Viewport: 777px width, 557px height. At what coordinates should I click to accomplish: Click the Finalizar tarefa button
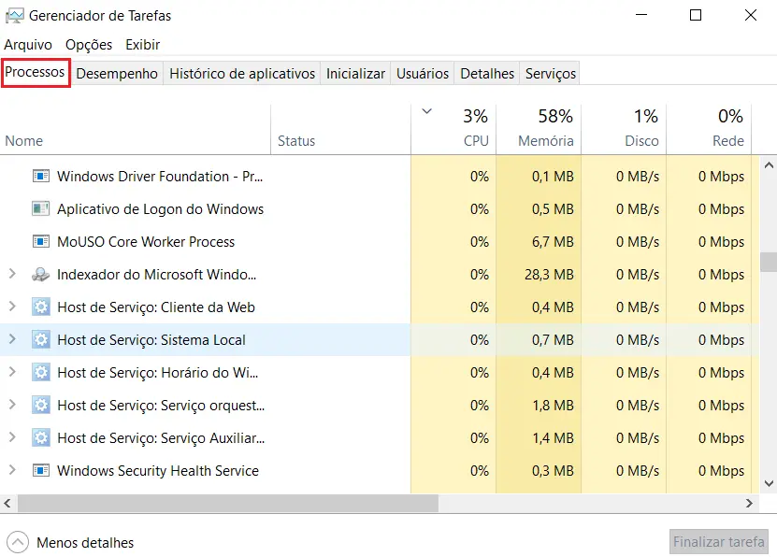coord(717,542)
